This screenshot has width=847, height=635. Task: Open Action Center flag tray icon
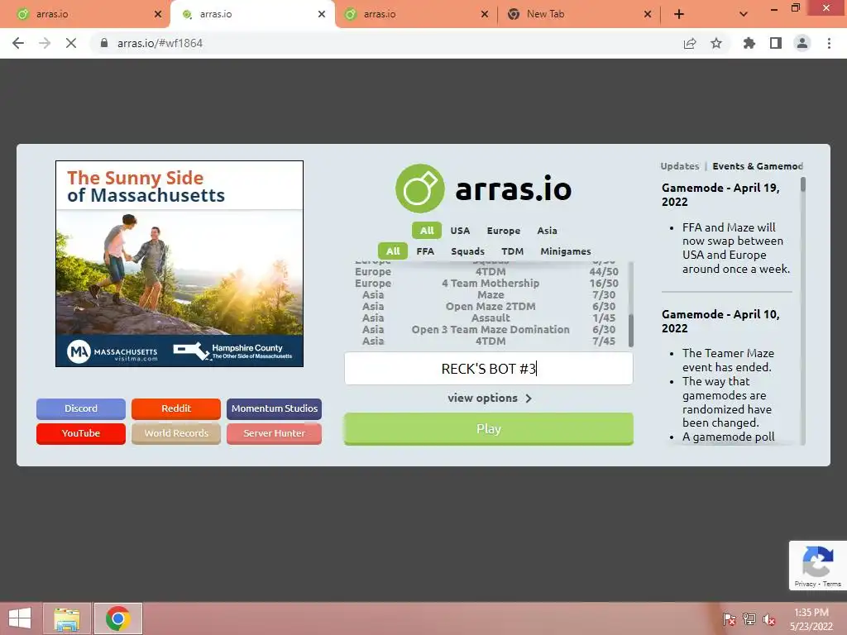point(729,619)
